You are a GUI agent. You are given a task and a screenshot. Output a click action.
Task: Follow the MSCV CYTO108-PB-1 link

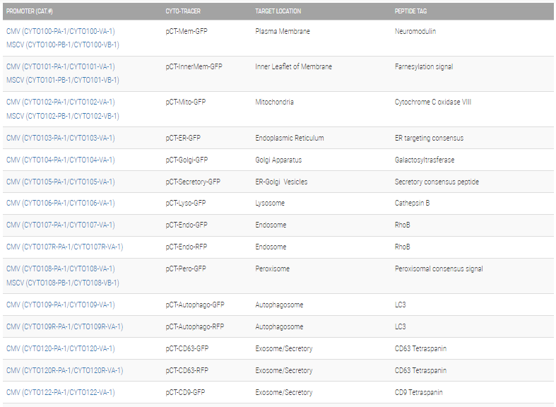coord(62,283)
